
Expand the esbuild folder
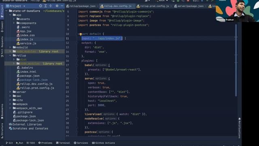coord(10,47)
